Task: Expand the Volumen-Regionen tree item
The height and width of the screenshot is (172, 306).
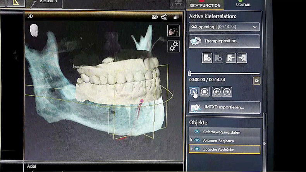Action: (191, 140)
